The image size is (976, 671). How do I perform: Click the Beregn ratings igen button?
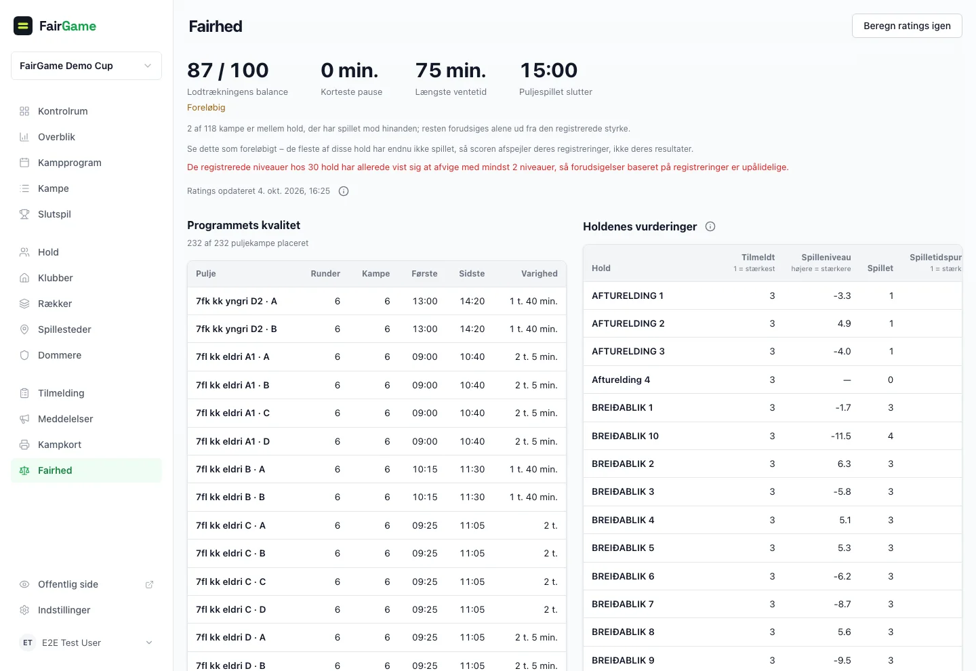pyautogui.click(x=907, y=26)
